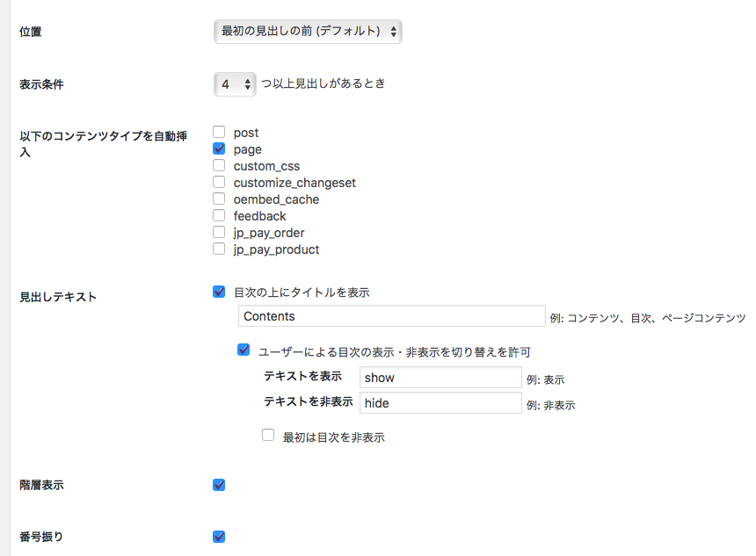Toggle the ユーザーによる目次の表示・非表示 checkbox
The image size is (756, 556).
click(244, 350)
